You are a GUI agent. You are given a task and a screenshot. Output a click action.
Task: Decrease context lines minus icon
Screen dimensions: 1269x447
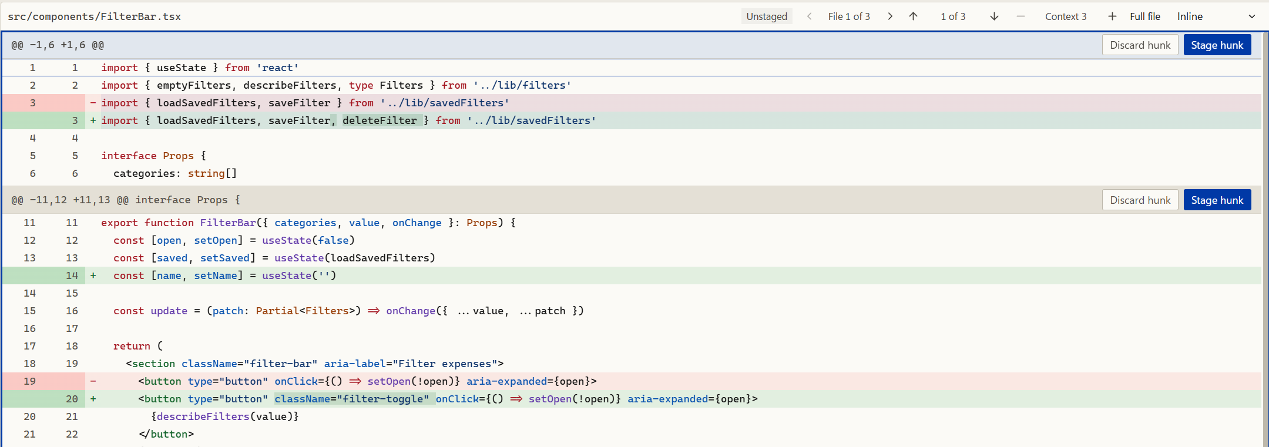[1020, 16]
